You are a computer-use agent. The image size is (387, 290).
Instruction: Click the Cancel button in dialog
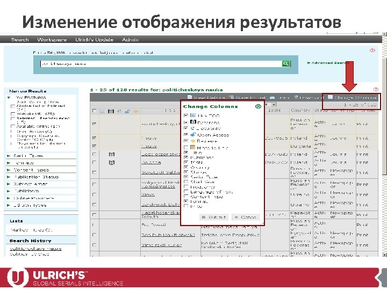(246, 218)
